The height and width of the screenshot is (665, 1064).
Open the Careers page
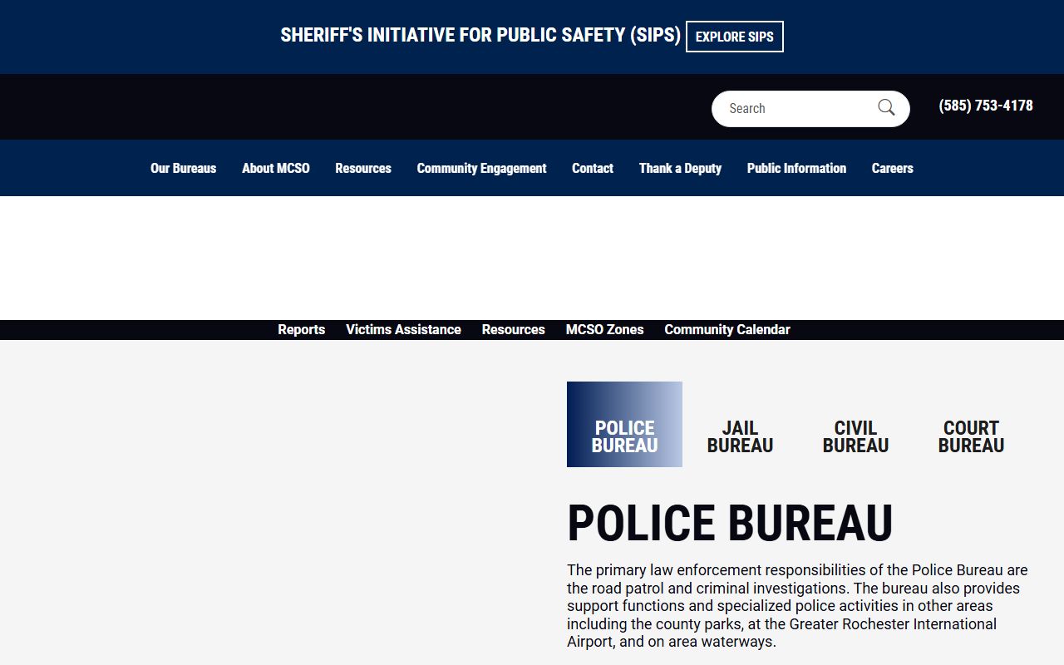pos(892,168)
